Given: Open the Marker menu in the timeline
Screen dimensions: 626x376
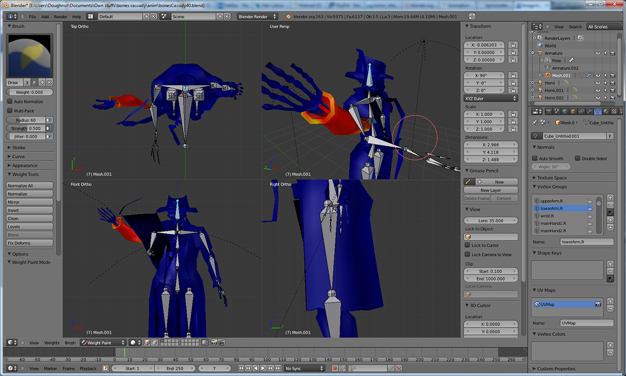Looking at the screenshot, I should tap(50, 369).
